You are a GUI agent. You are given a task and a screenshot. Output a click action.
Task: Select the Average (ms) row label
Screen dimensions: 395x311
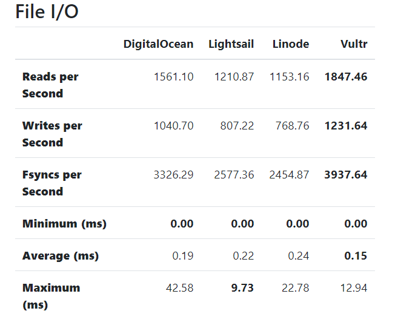(x=61, y=255)
